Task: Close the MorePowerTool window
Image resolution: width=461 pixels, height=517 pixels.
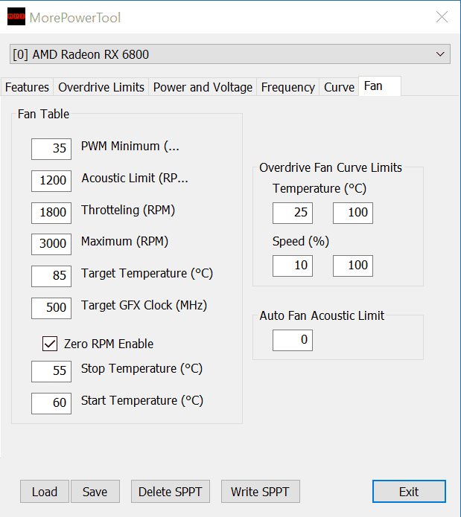Action: click(442, 17)
